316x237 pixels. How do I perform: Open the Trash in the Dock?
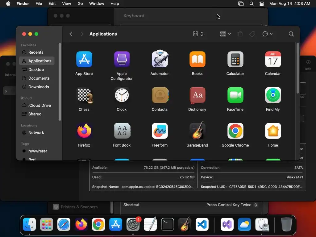click(286, 224)
